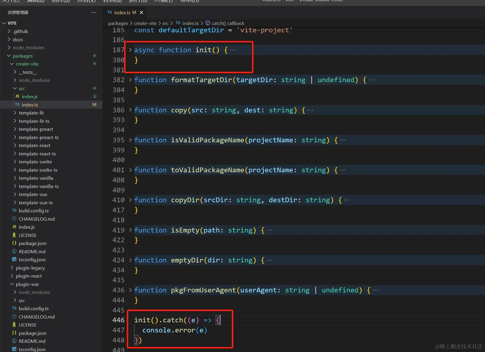The image size is (485, 352).
Task: Select the packages breadcrumb
Action: tap(118, 23)
